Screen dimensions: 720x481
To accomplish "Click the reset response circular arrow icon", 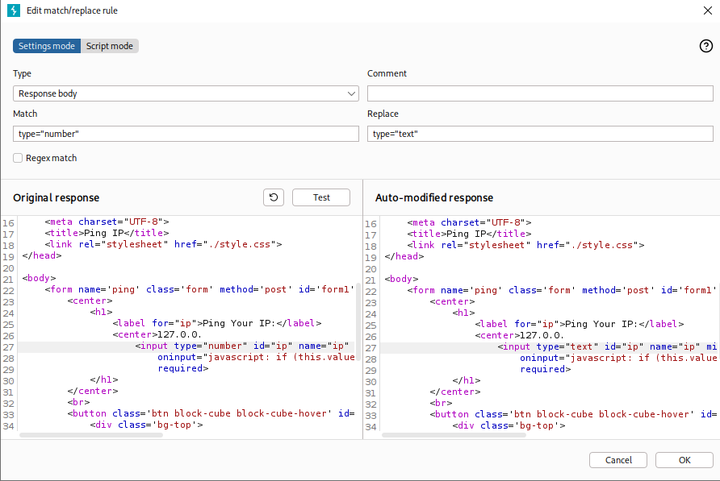I will pyautogui.click(x=274, y=197).
